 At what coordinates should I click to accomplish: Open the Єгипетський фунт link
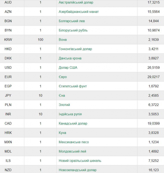coord(73,86)
